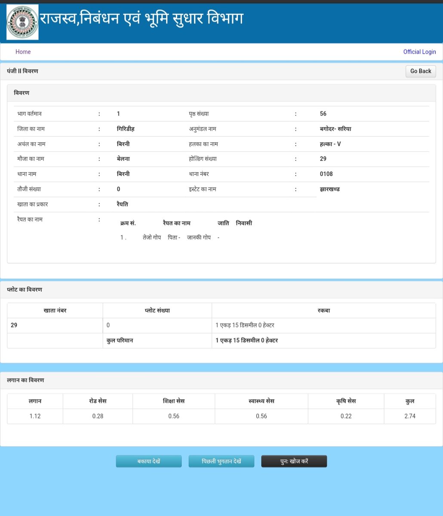Select the थाना नंबर value 0108
The height and width of the screenshot is (516, 443).
coord(326,174)
